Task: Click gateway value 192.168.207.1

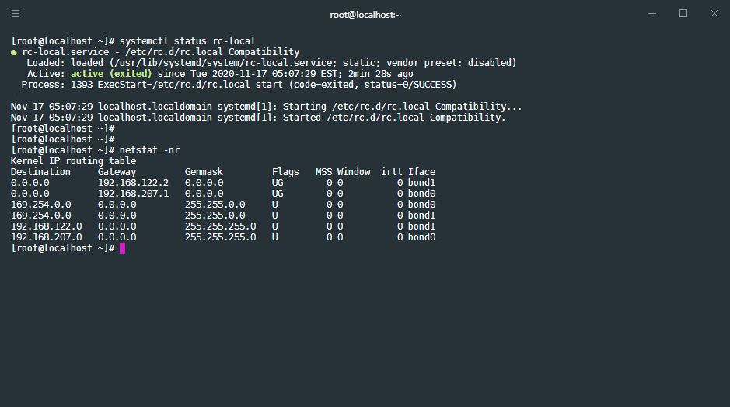Action: [x=133, y=194]
